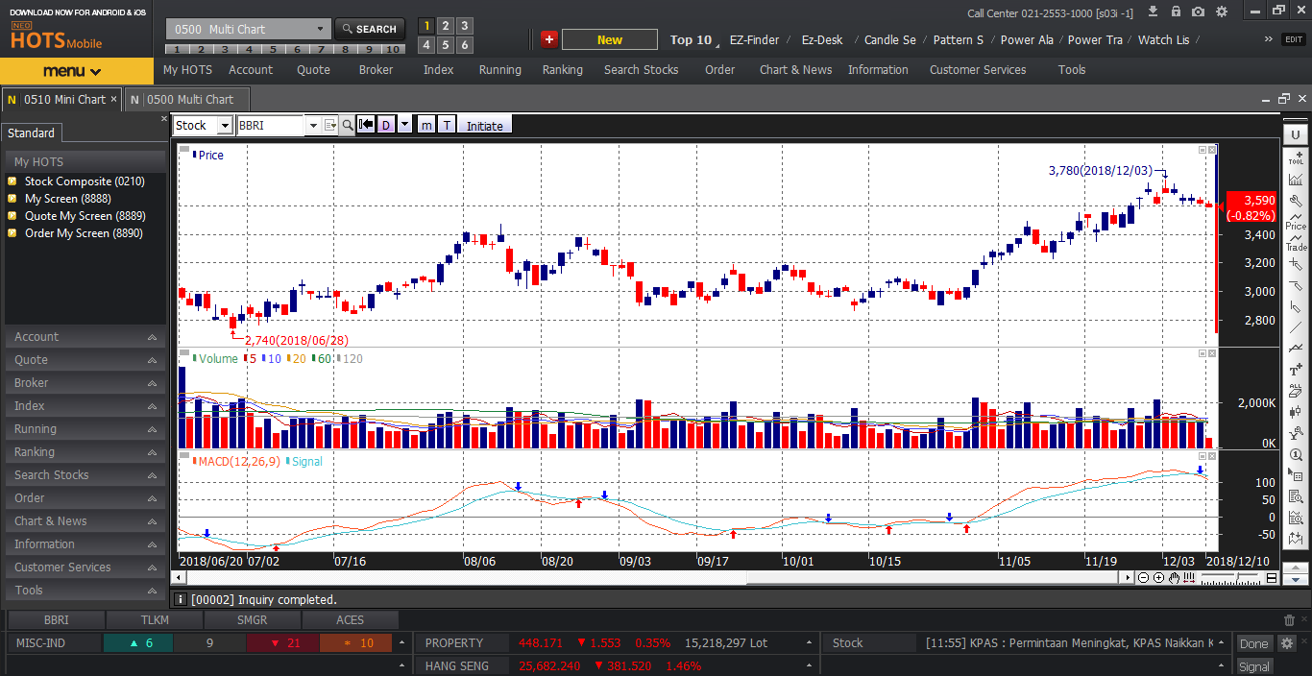1312x676 pixels.
Task: Open the Customer Services top menu
Action: pyautogui.click(x=978, y=70)
